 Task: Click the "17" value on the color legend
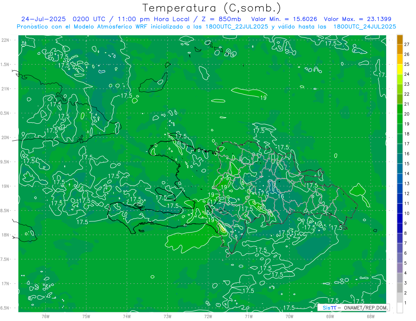click(407, 144)
